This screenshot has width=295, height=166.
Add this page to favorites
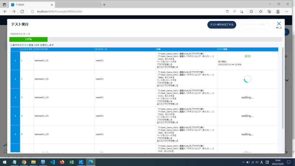(241, 12)
